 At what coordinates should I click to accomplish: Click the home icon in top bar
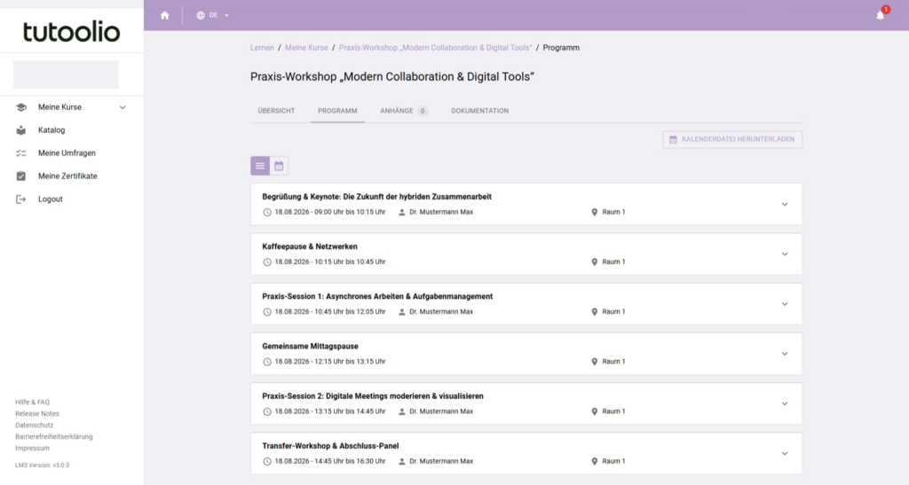coord(164,16)
